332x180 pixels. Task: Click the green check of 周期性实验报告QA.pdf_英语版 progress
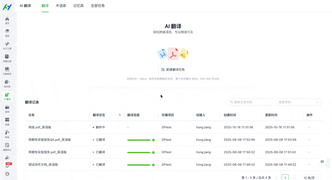[x=153, y=140]
